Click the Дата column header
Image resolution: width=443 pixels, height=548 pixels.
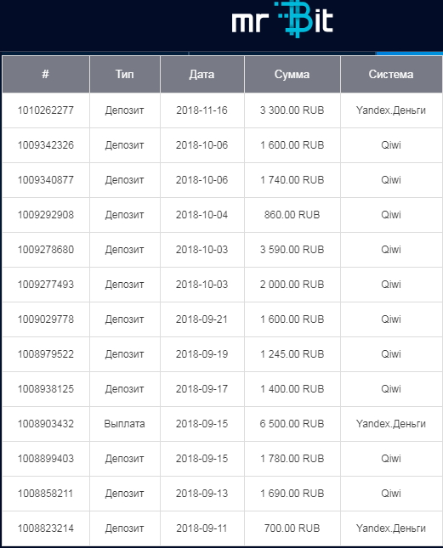202,75
